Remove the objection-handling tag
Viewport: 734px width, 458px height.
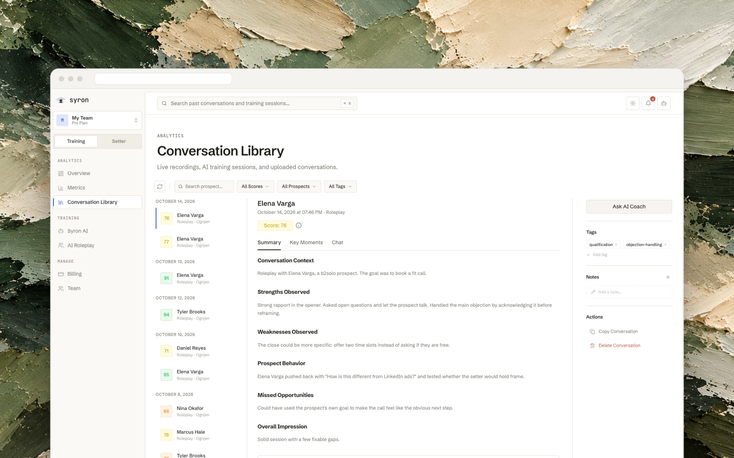click(x=665, y=245)
